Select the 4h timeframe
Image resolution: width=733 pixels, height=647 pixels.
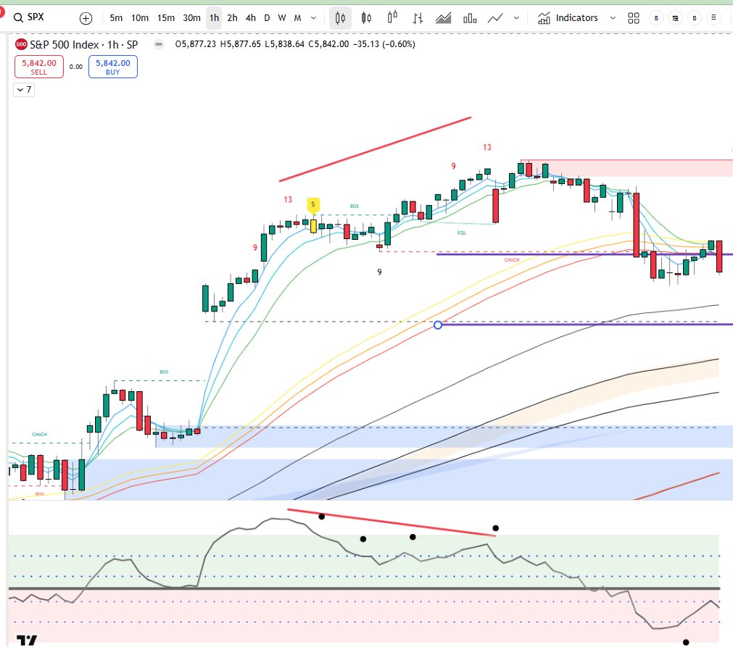point(251,18)
